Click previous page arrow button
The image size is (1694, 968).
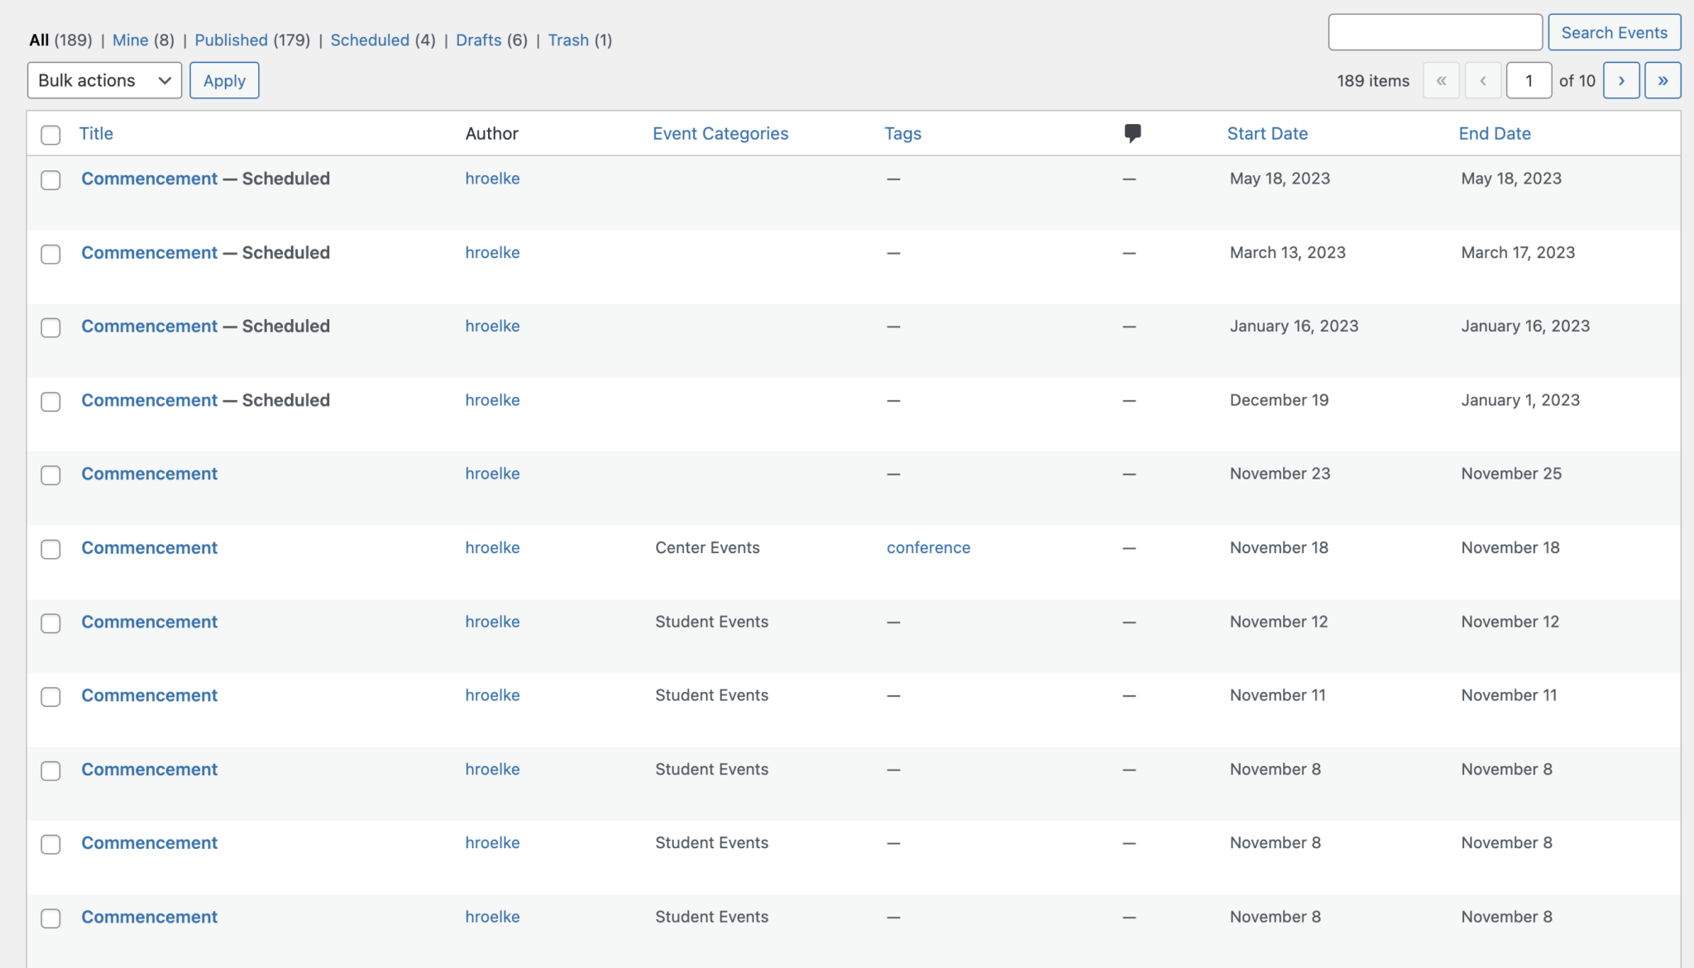pos(1482,81)
